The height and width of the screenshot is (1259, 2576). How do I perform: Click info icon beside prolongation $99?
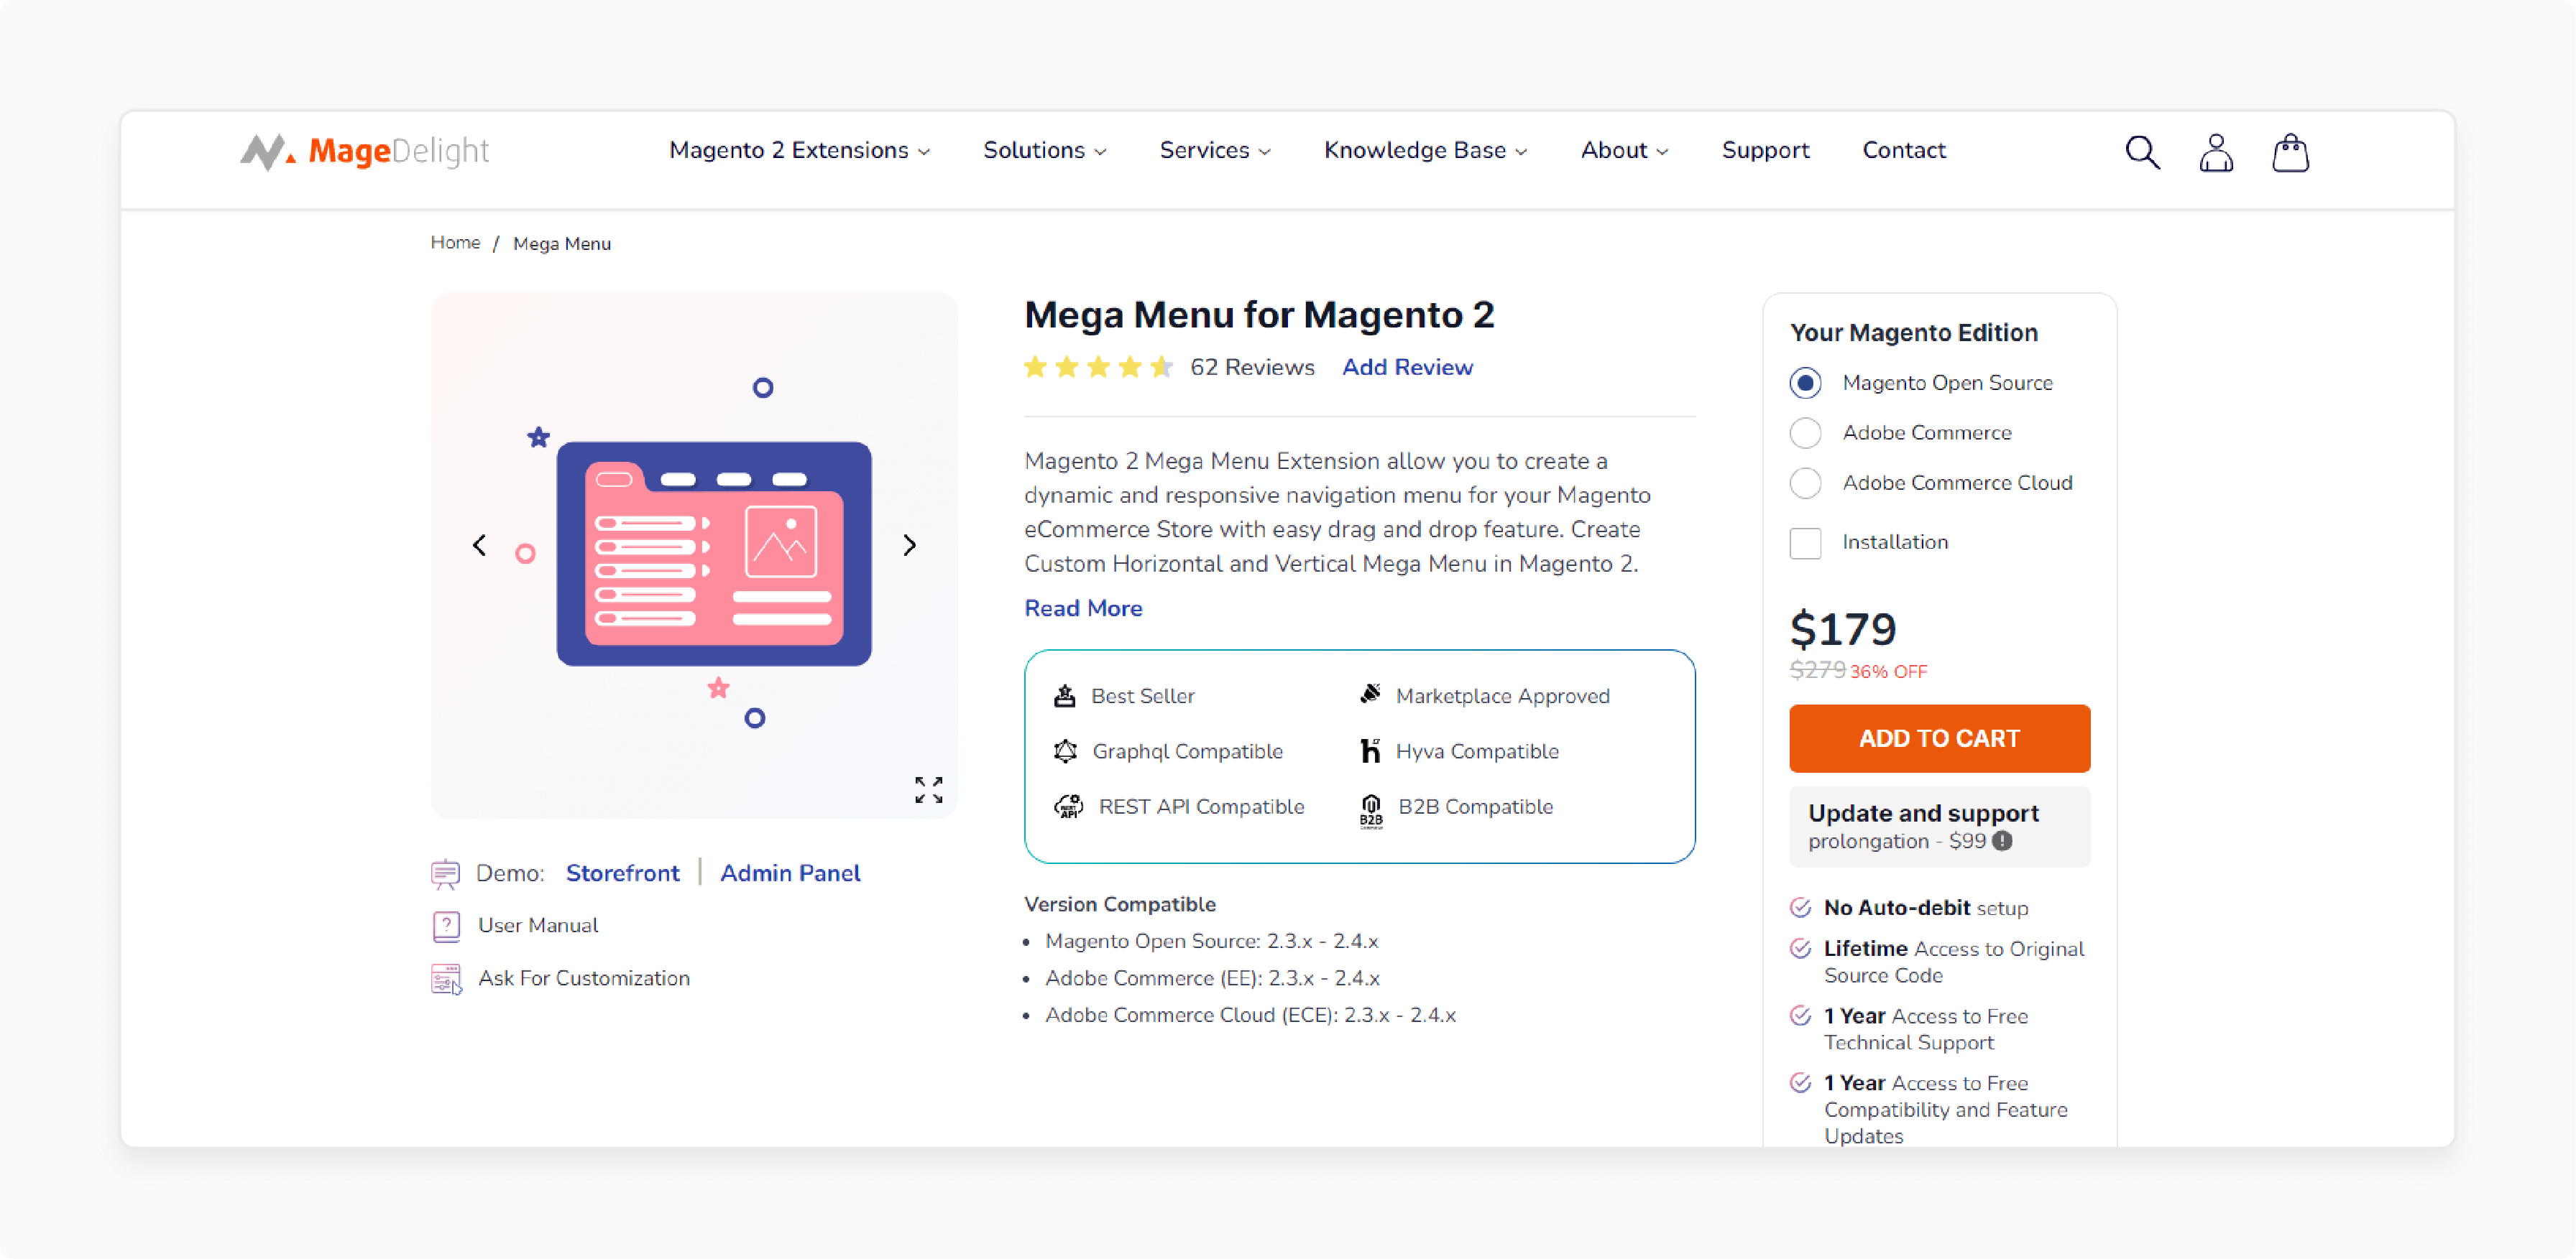pos(2002,841)
